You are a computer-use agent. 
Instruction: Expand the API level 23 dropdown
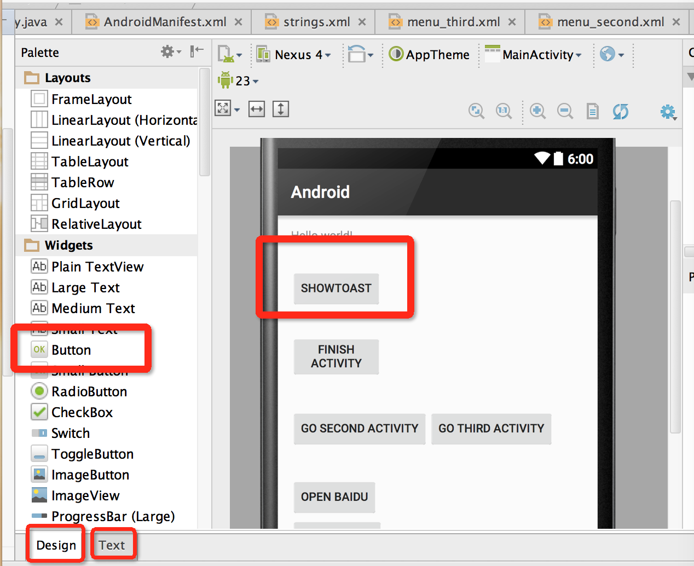pos(239,81)
